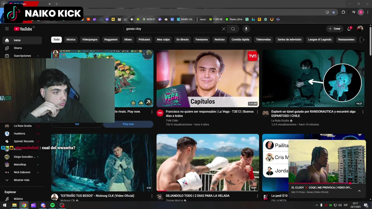Image resolution: width=372 pixels, height=209 pixels.
Task: Open options for the EXTRAÑO TUS BESOS video
Action: coord(152,196)
